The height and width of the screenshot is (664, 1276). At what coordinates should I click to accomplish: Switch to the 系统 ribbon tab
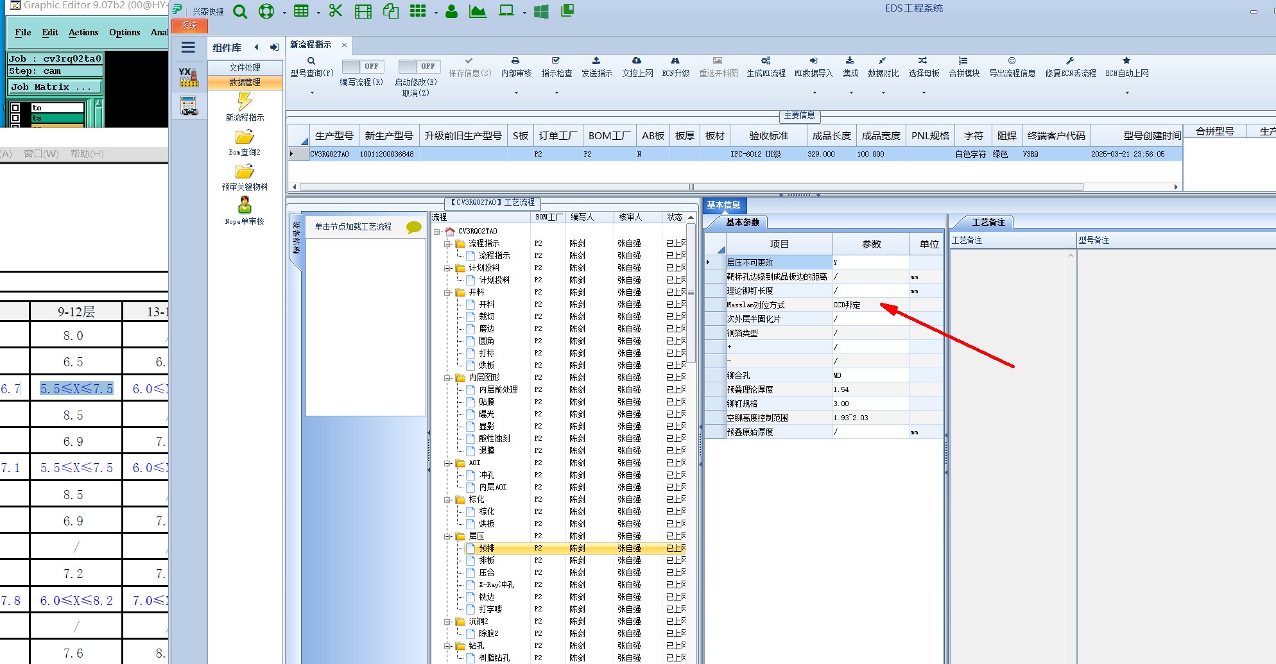pyautogui.click(x=189, y=26)
